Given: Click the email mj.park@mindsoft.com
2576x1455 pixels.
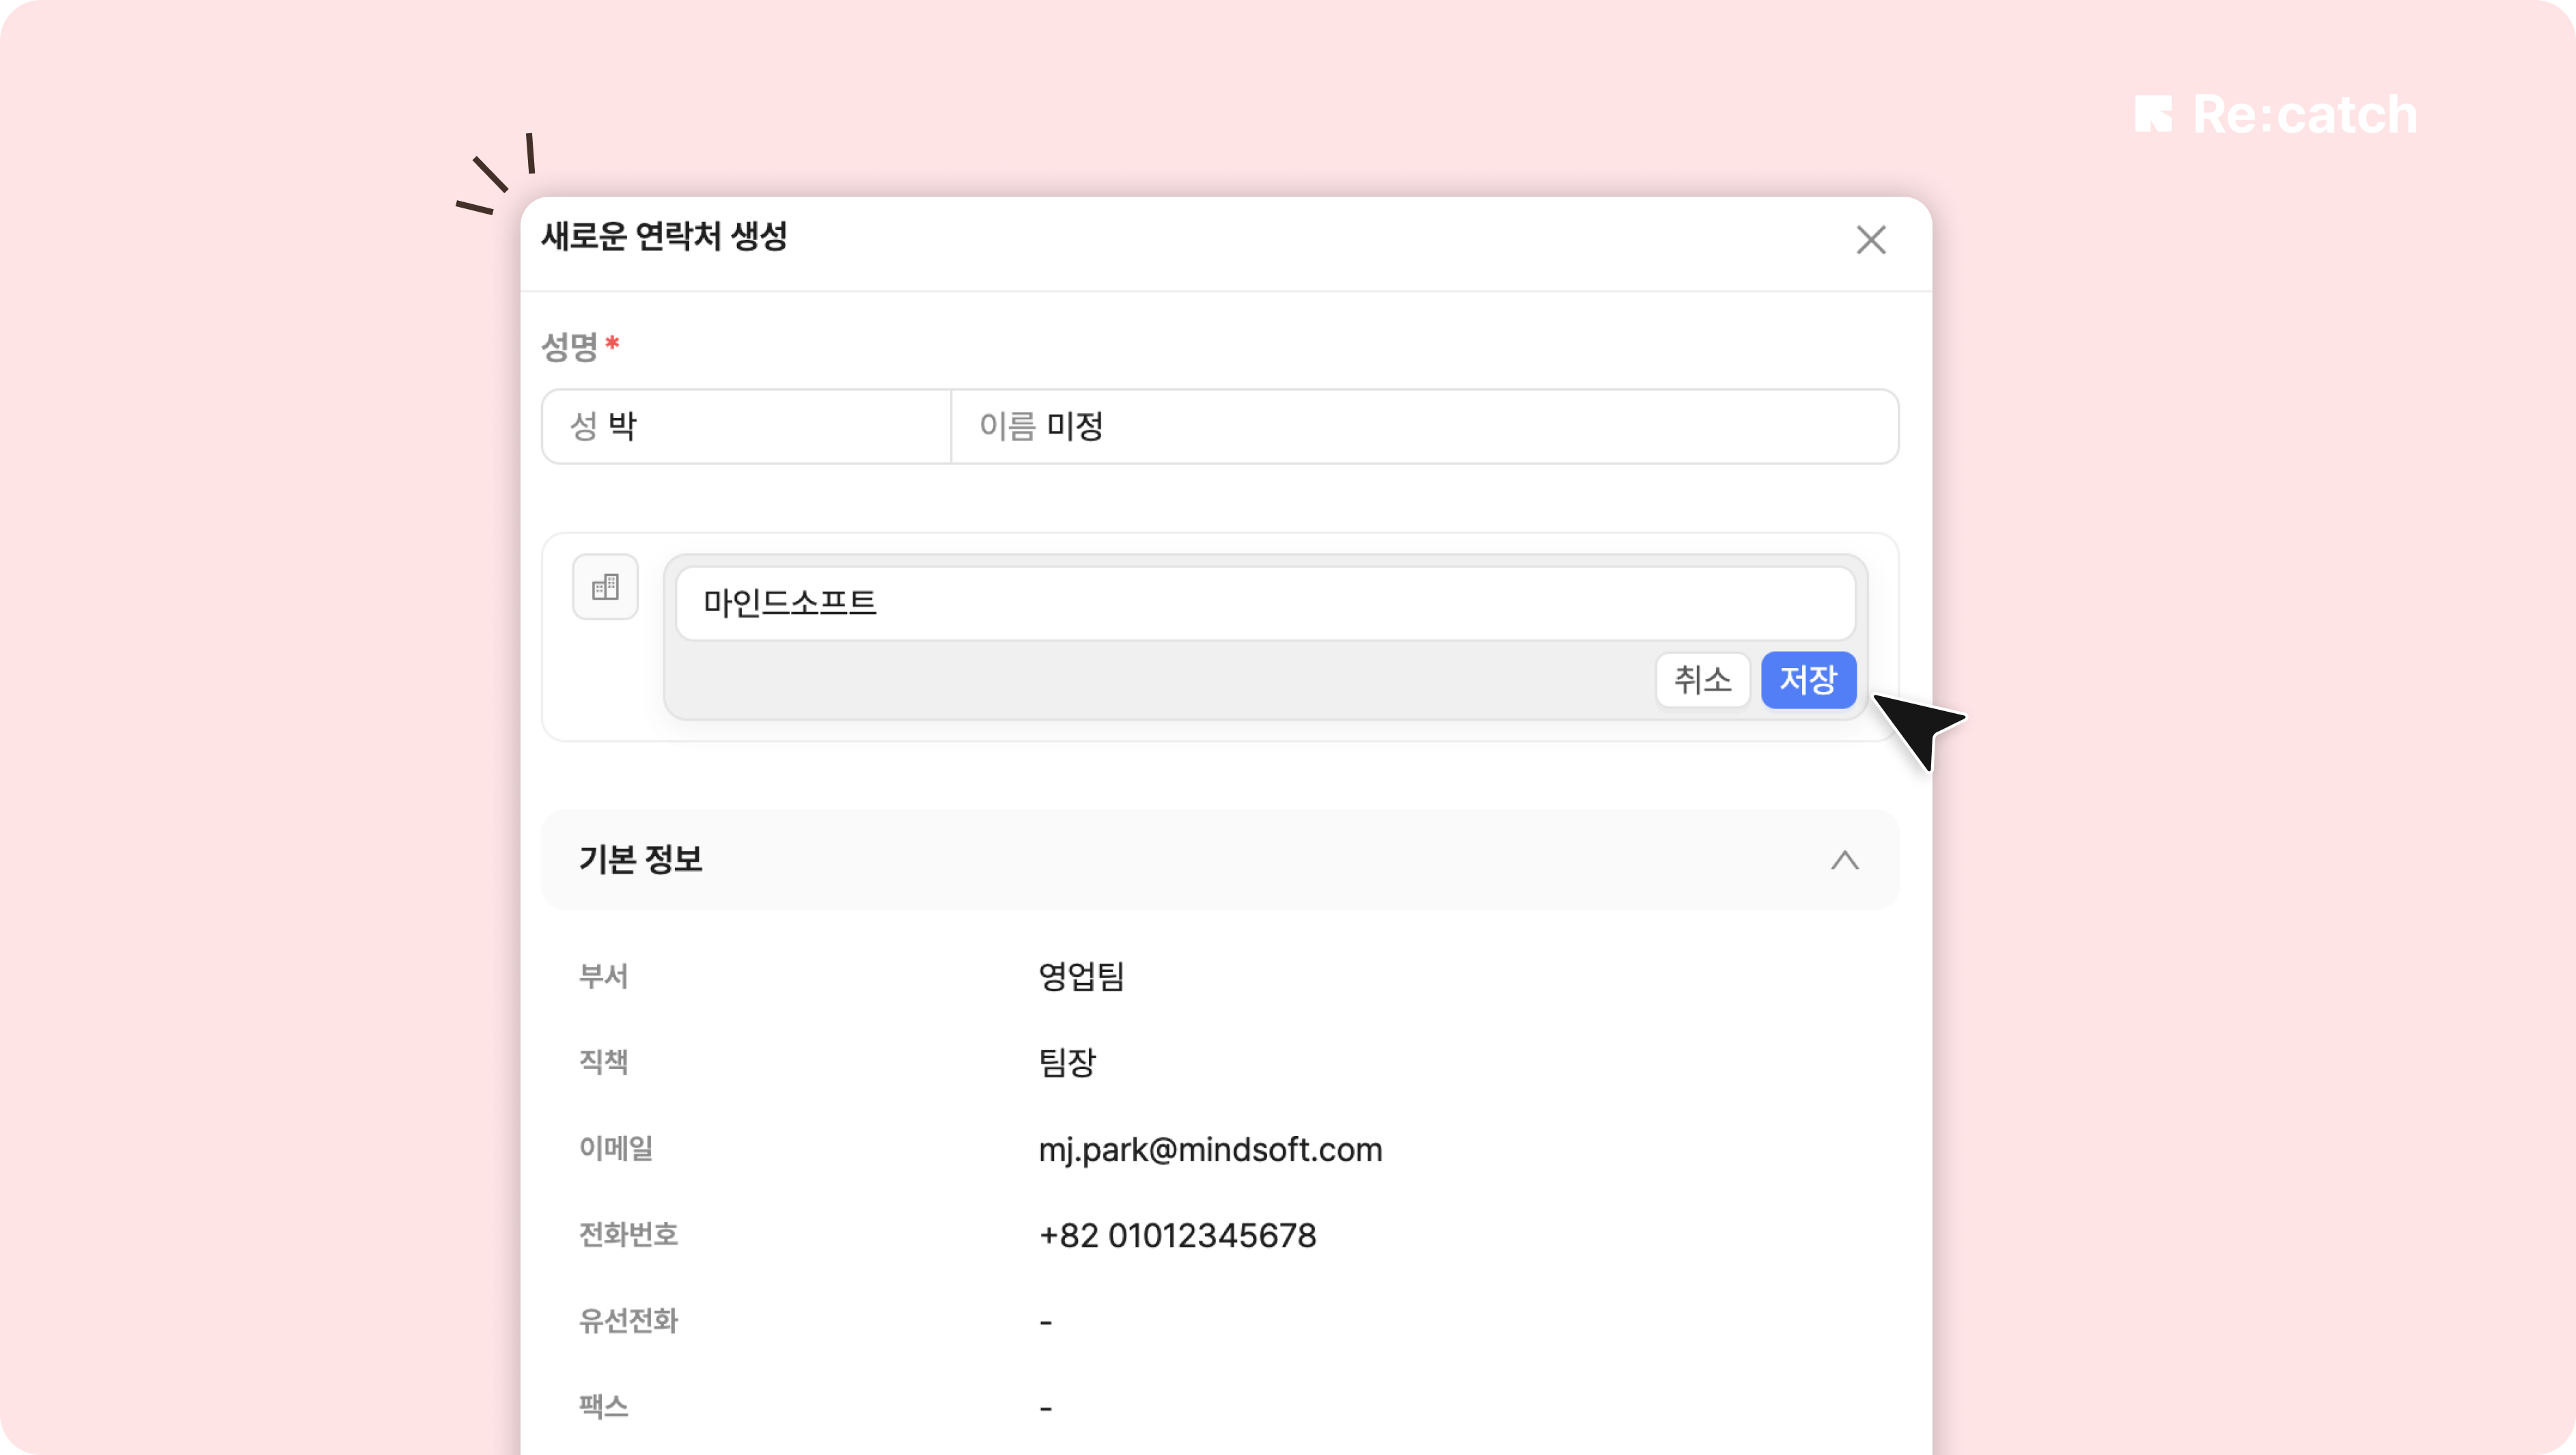Looking at the screenshot, I should [x=1210, y=1149].
